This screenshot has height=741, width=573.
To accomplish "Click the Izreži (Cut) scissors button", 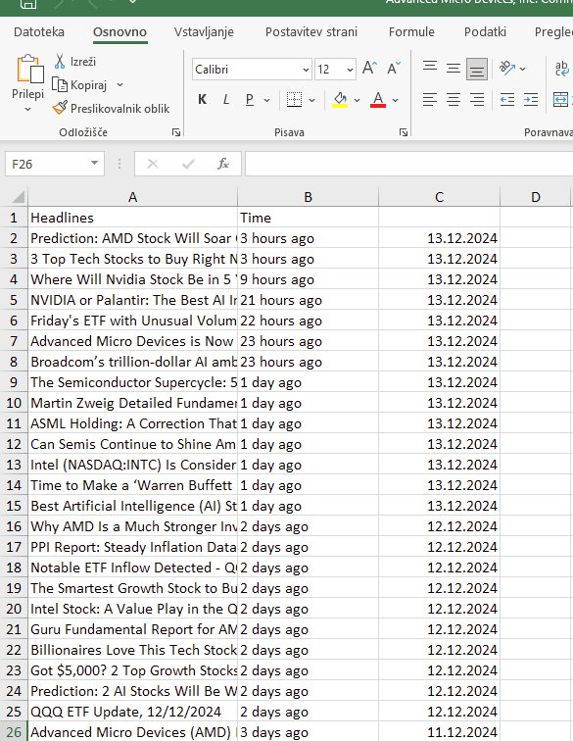I will pos(74,62).
